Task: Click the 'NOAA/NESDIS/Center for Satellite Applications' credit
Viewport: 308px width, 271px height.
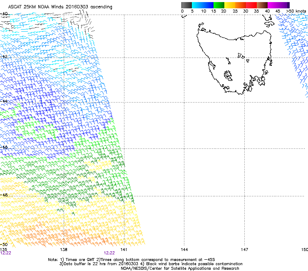Action: coord(180,268)
